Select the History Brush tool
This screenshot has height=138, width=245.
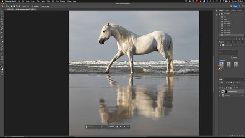click(x=2, y=37)
